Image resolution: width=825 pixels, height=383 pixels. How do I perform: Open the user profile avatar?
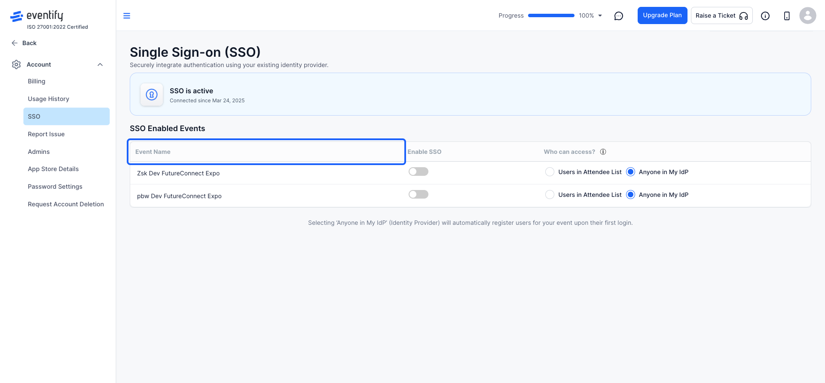click(x=808, y=15)
